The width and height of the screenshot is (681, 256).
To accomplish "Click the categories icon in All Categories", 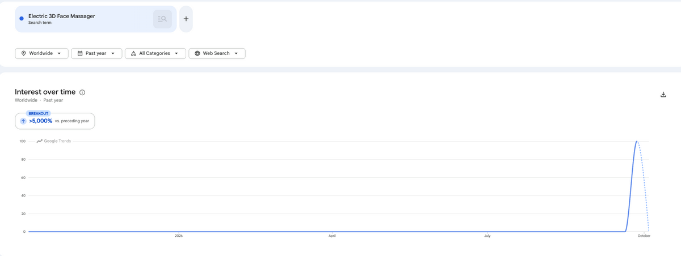I will (133, 53).
